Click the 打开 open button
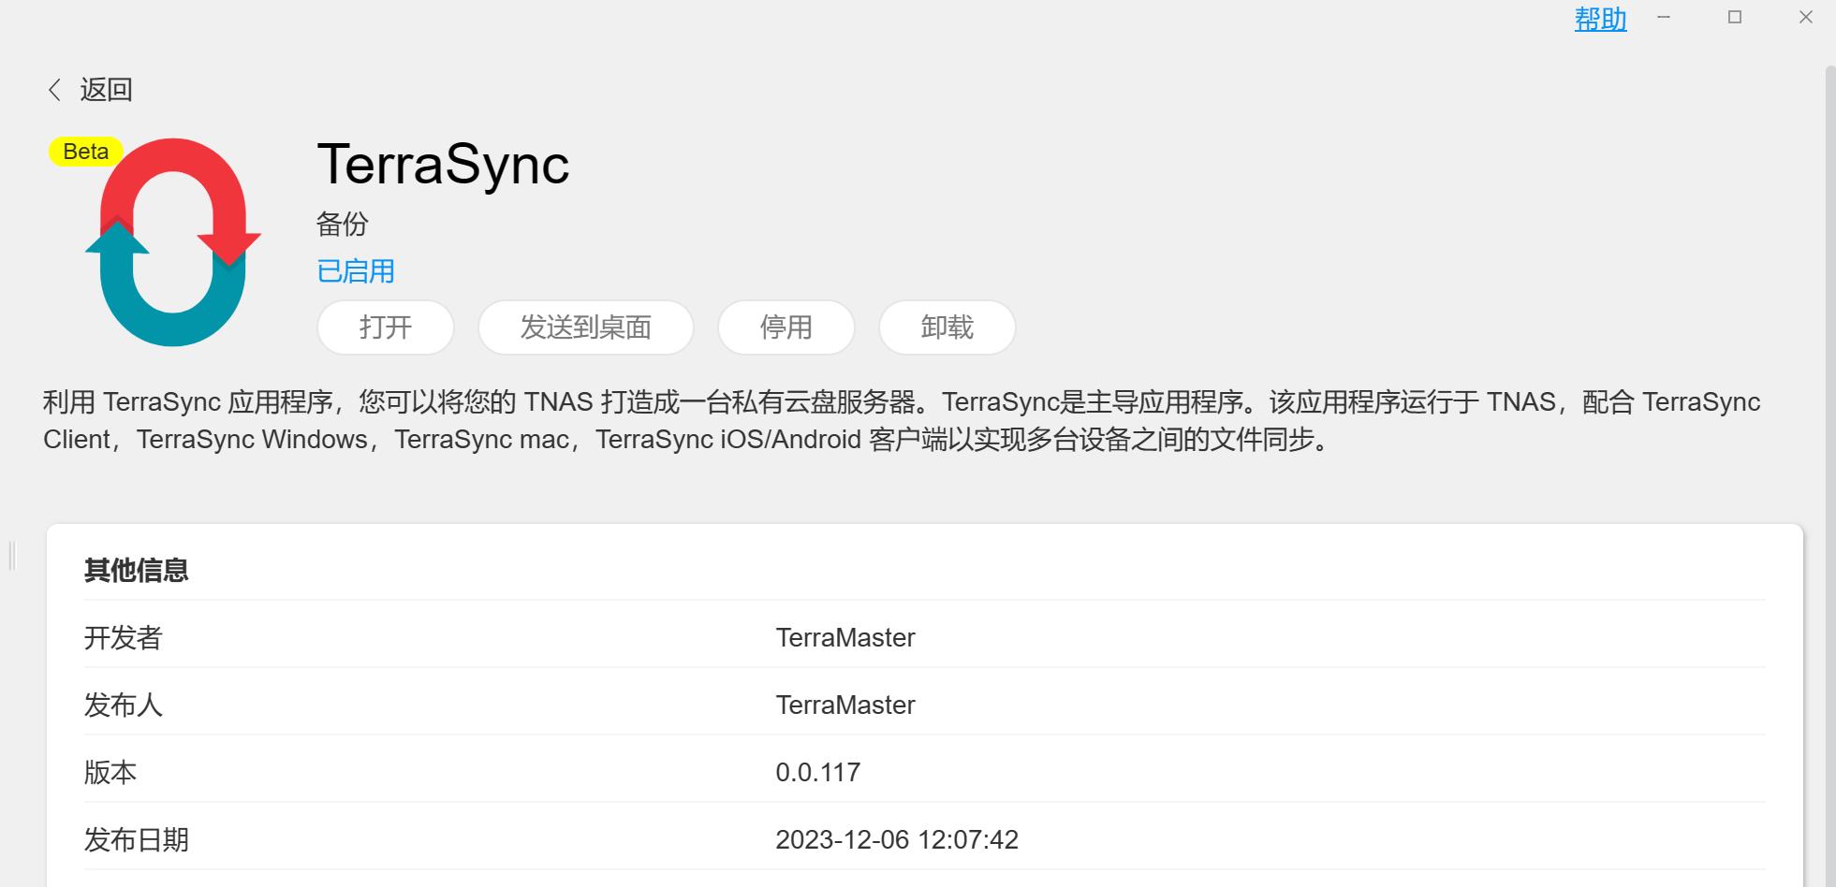The height and width of the screenshot is (887, 1836). pos(386,327)
